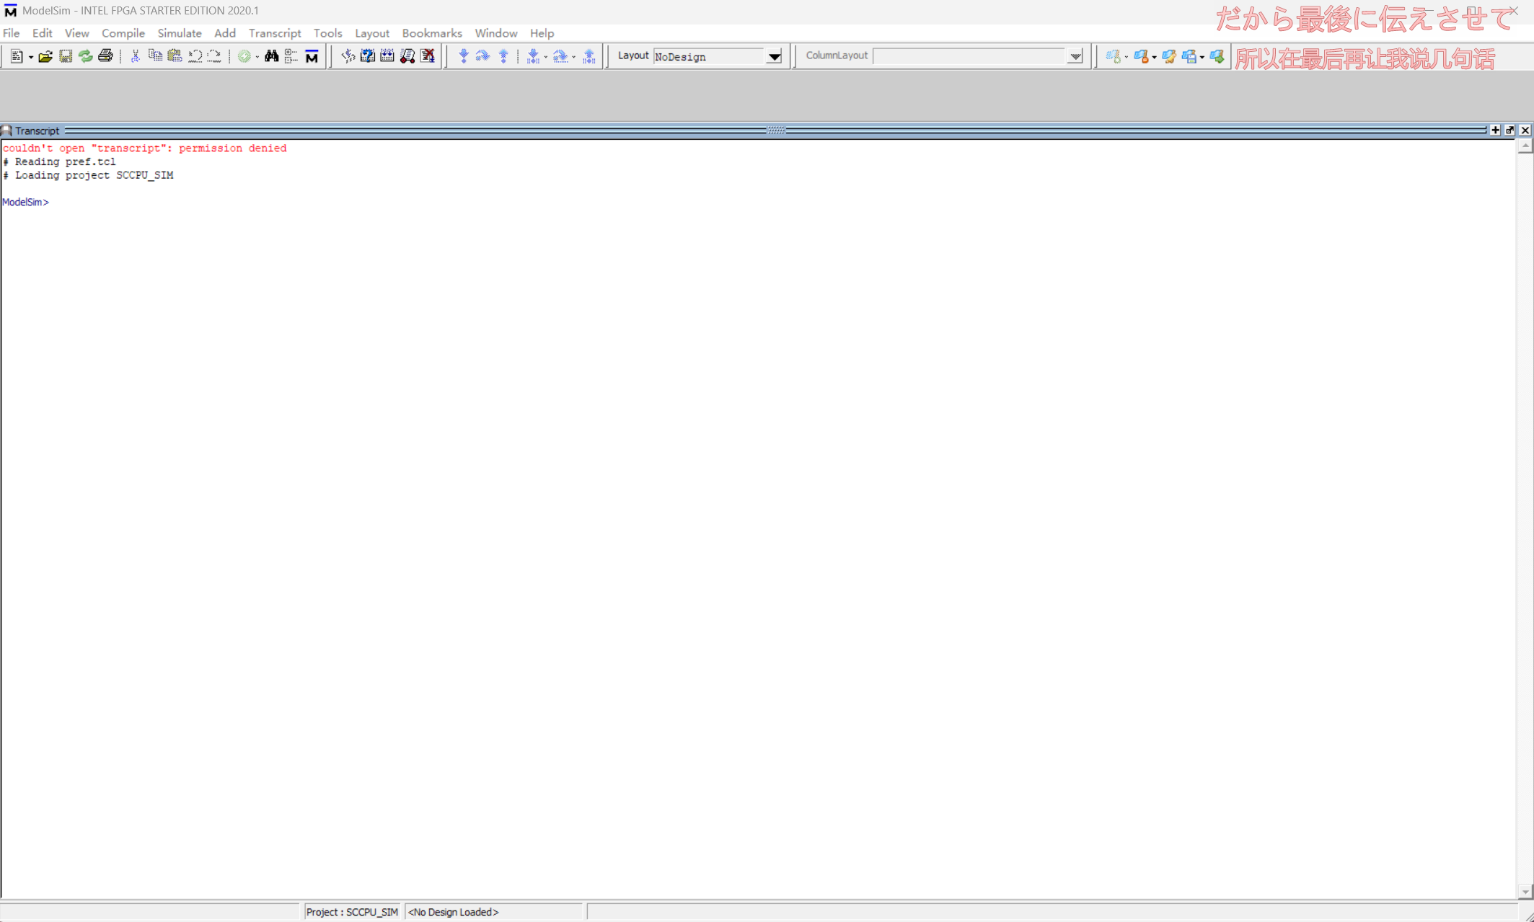Click the Open file folder icon
The image size is (1534, 922).
click(x=45, y=56)
